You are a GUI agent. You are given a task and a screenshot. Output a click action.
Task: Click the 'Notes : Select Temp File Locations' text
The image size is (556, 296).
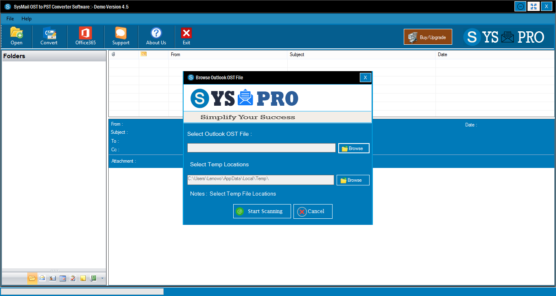coord(233,194)
